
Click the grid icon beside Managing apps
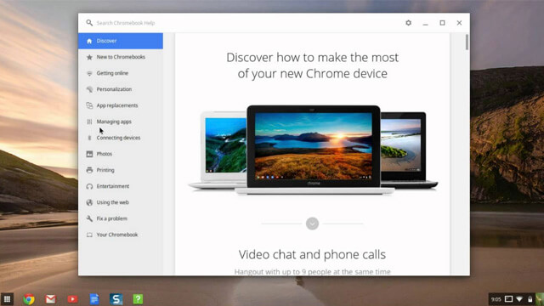tap(89, 122)
